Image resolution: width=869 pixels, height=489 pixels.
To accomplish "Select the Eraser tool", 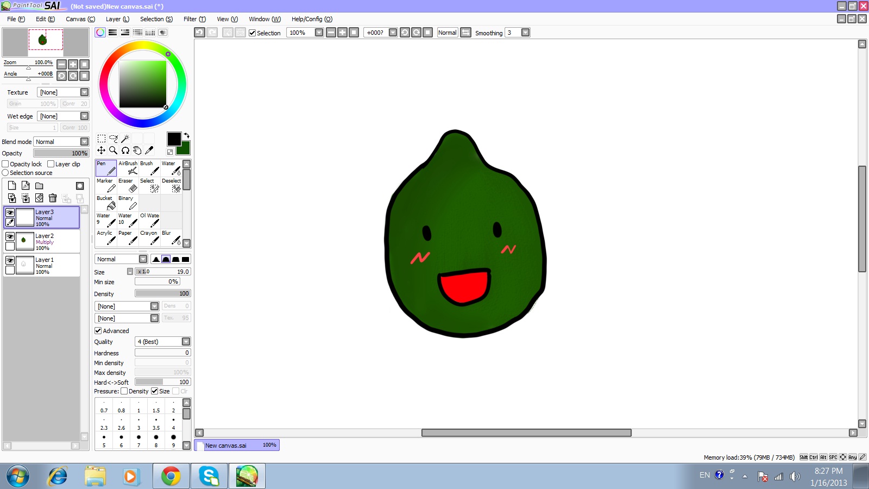I will click(128, 185).
